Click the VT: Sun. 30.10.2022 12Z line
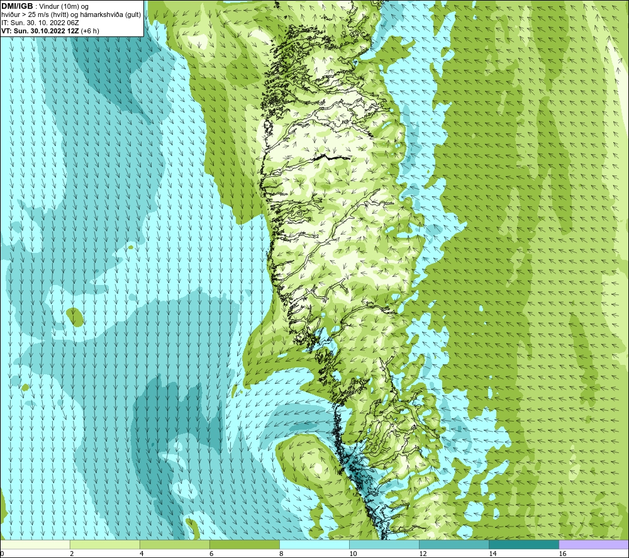 click(x=50, y=31)
